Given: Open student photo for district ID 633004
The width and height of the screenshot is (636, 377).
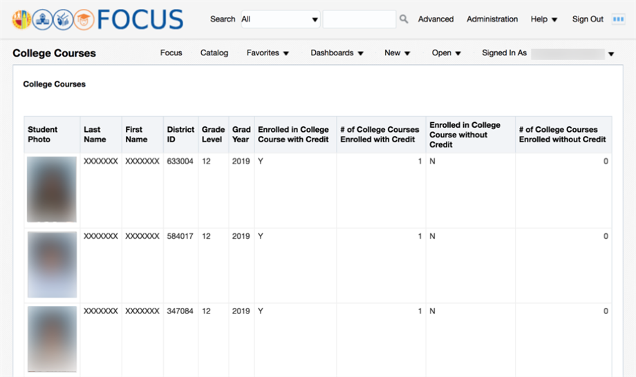Looking at the screenshot, I should click(x=52, y=189).
